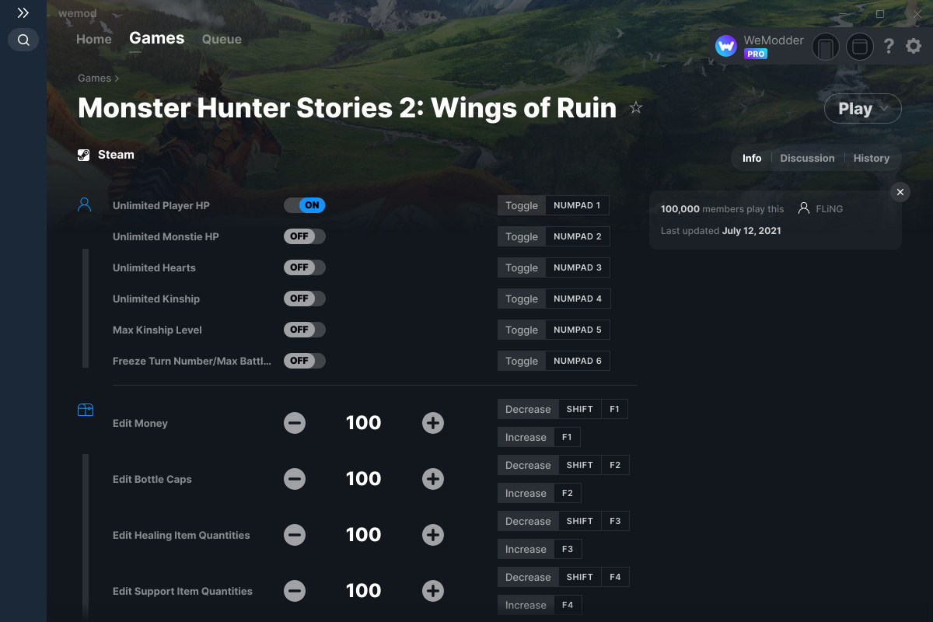Go to the Home tab
Viewport: 933px width, 622px height.
94,39
